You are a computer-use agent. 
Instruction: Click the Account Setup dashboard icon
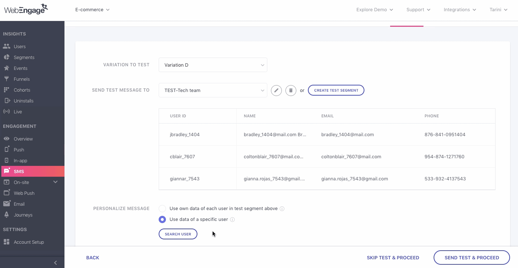[x=7, y=242]
